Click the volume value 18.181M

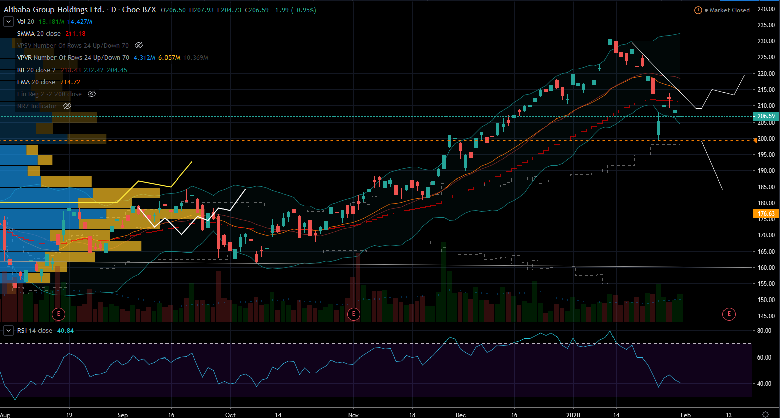pos(51,22)
